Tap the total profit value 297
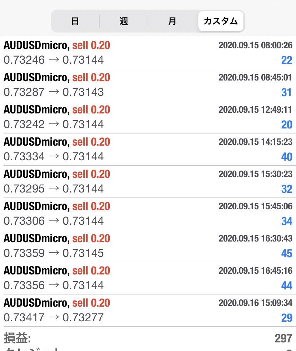Viewport: 296px width, 351px height. click(283, 338)
